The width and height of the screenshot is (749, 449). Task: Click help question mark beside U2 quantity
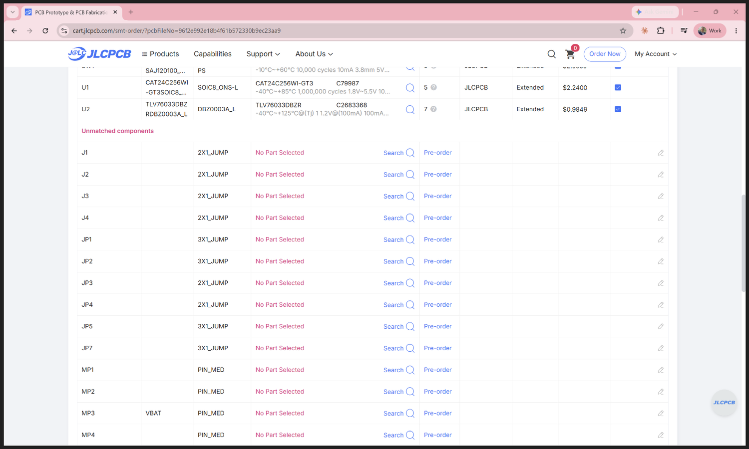pyautogui.click(x=433, y=109)
